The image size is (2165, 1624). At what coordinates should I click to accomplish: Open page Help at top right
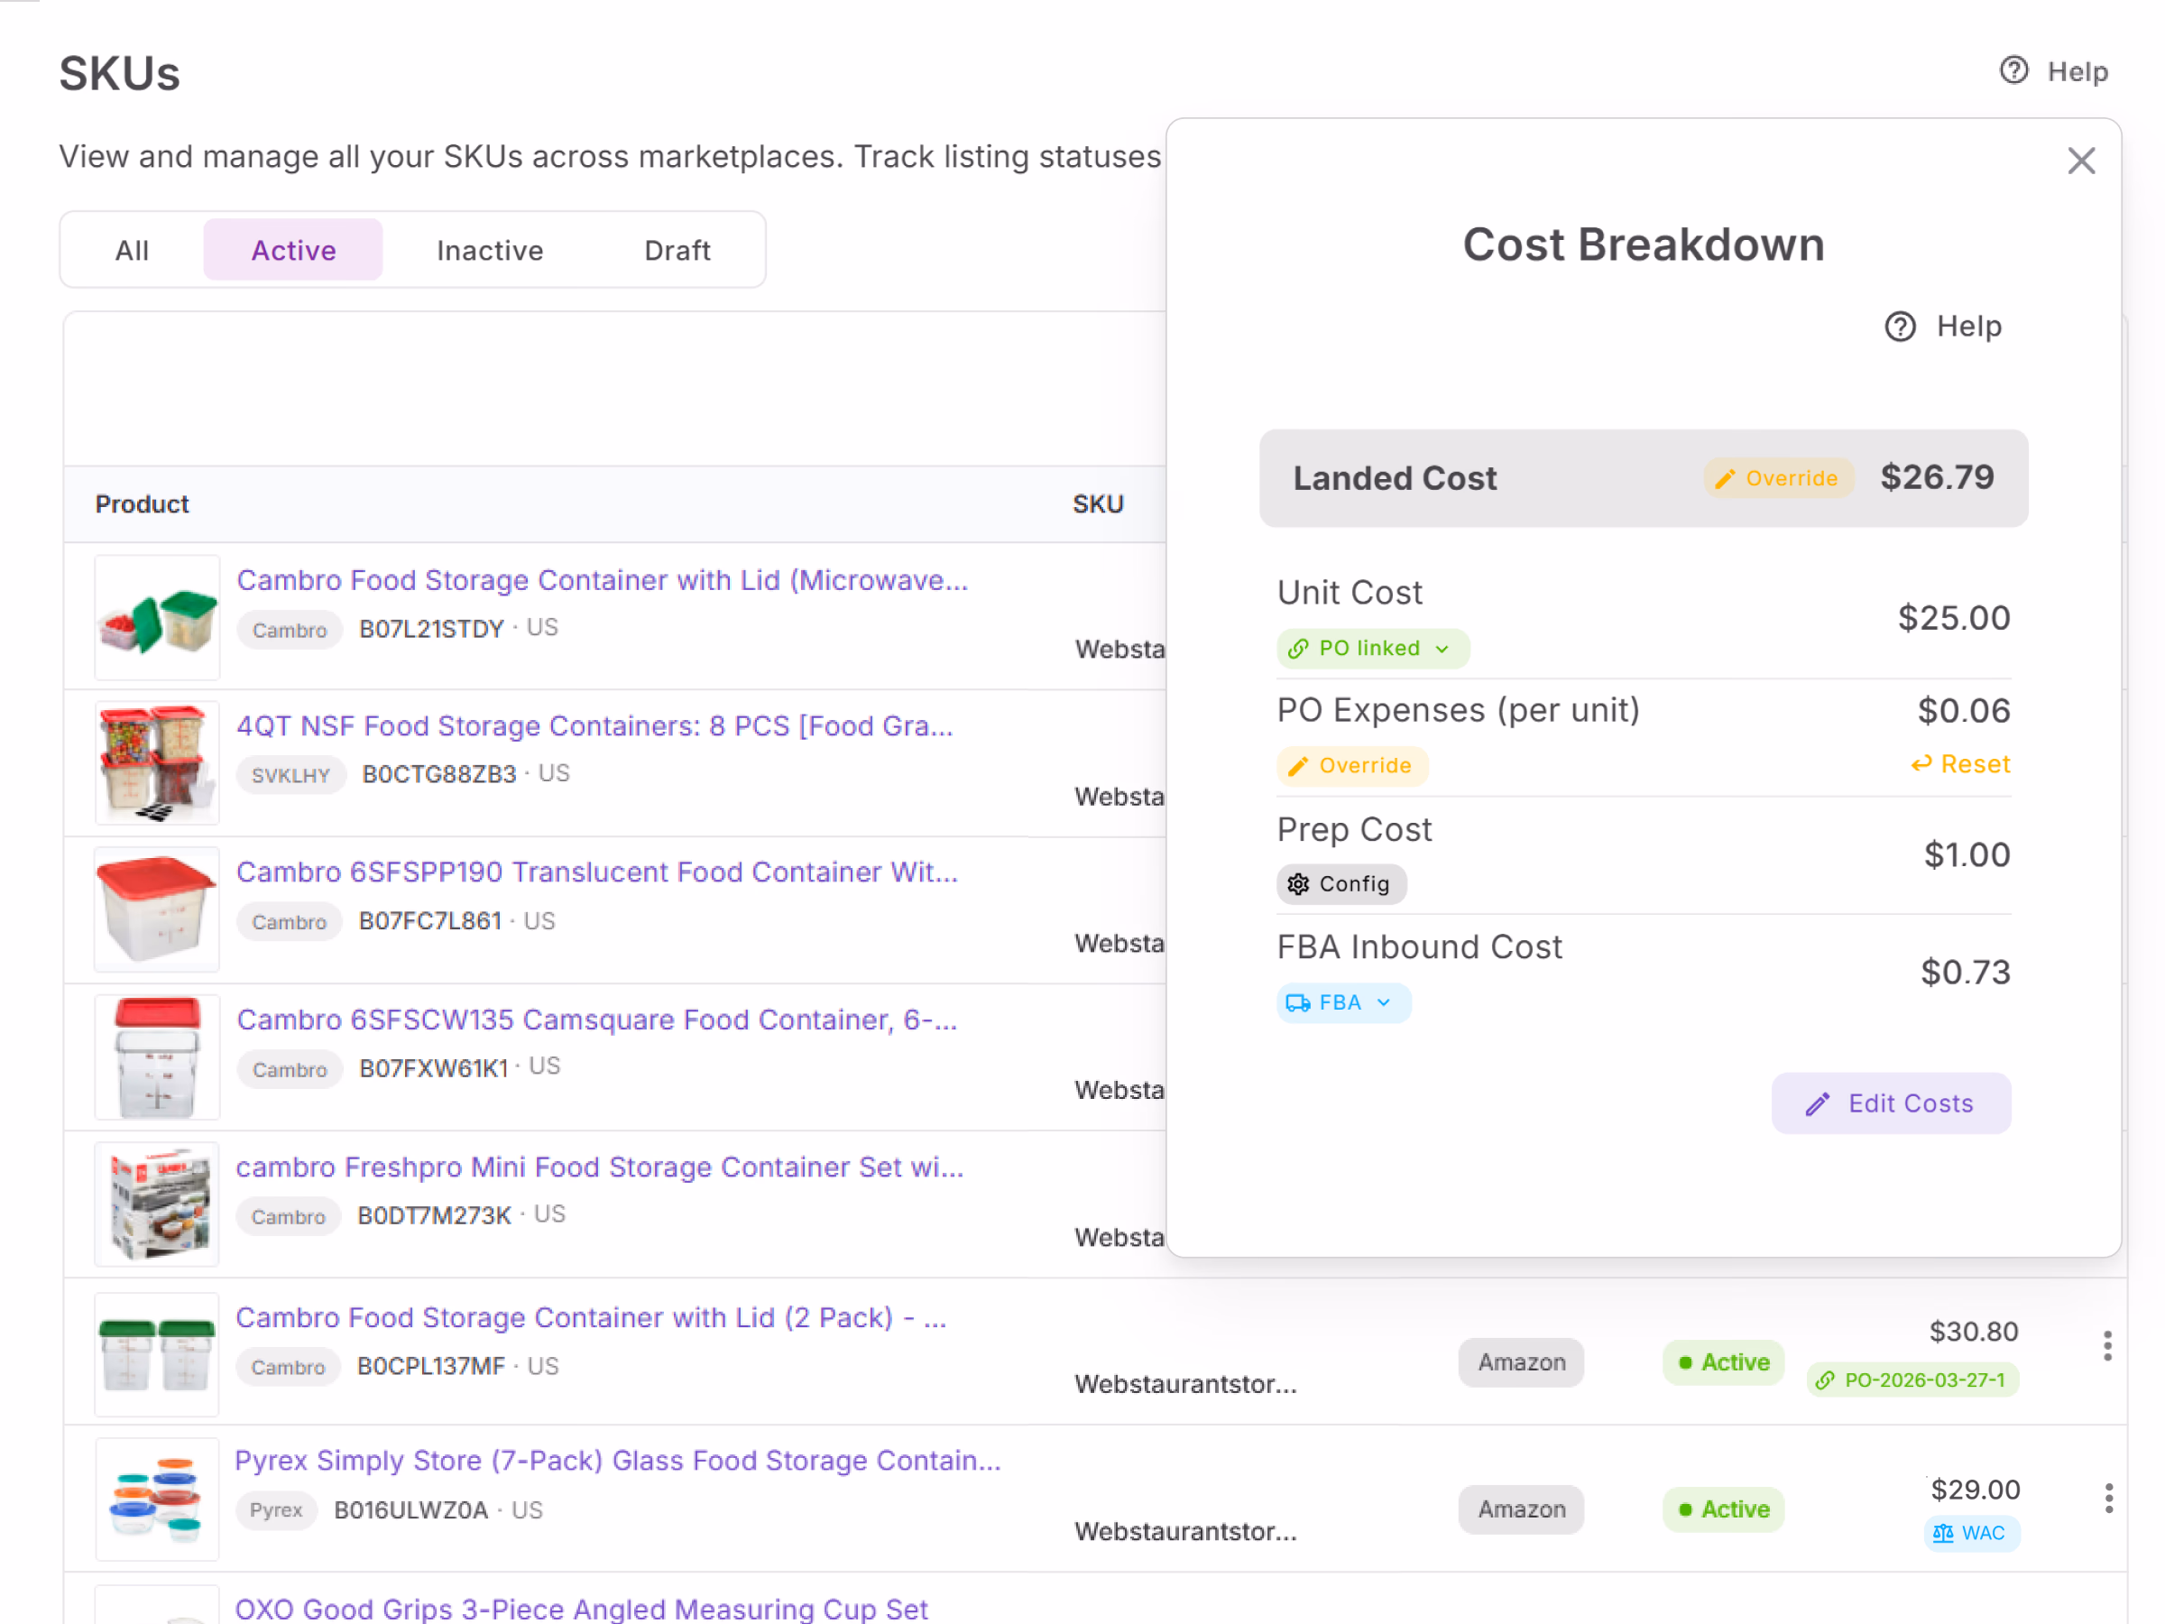tap(2053, 70)
